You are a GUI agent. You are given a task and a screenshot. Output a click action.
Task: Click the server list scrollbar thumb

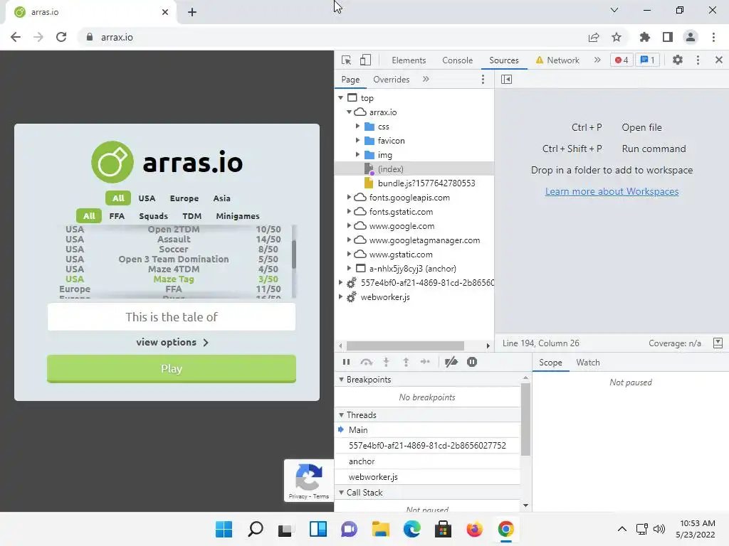pyautogui.click(x=294, y=254)
